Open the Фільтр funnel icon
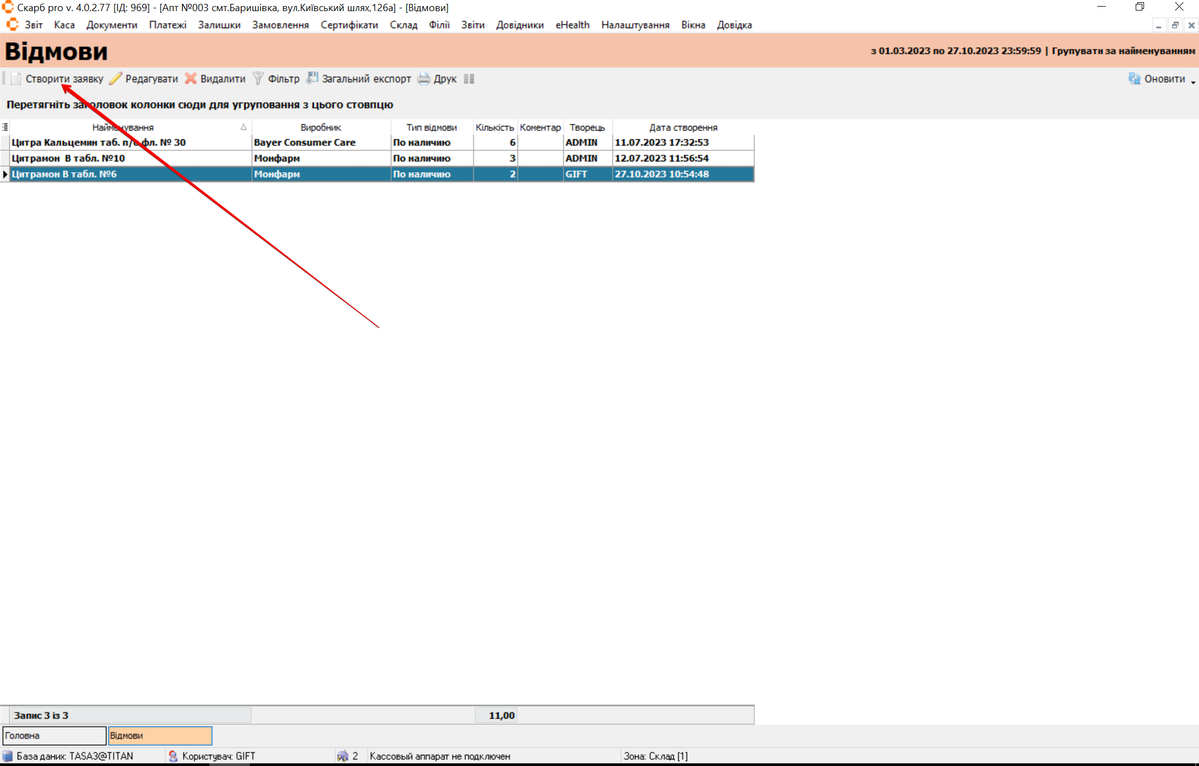The width and height of the screenshot is (1199, 766). point(258,79)
